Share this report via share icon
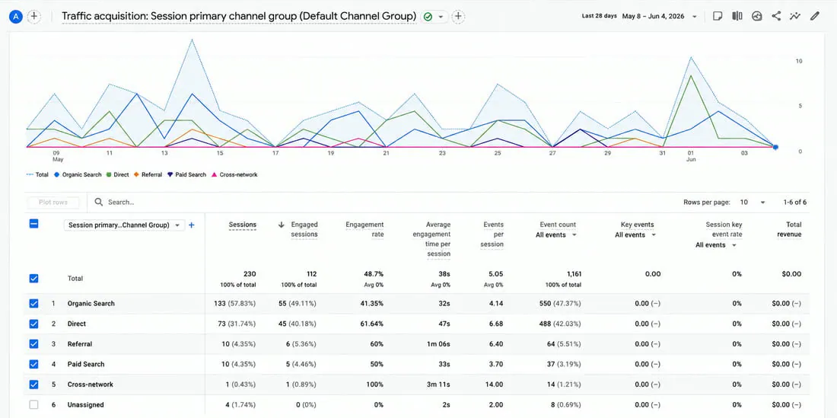 pos(776,16)
